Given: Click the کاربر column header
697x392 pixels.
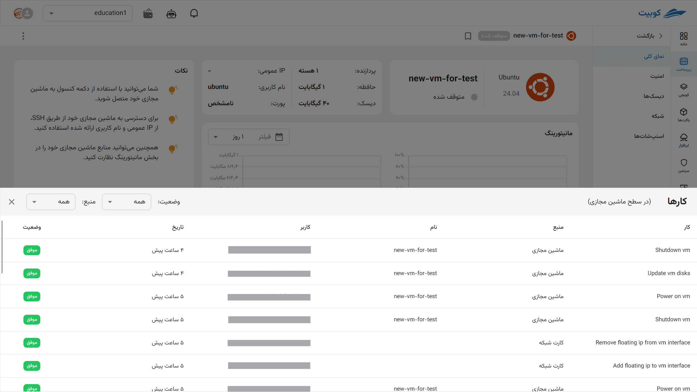Looking at the screenshot, I should [x=305, y=227].
